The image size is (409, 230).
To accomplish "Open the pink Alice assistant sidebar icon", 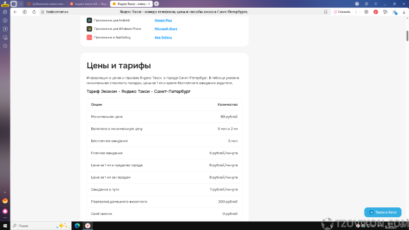I will [5, 211].
